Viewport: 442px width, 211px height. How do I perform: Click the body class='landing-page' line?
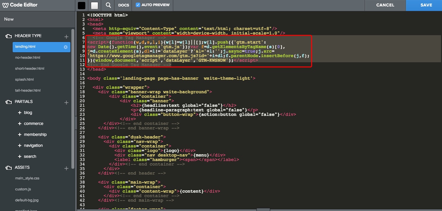[x=171, y=78]
